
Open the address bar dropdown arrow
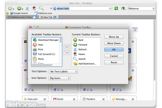point(110,8)
